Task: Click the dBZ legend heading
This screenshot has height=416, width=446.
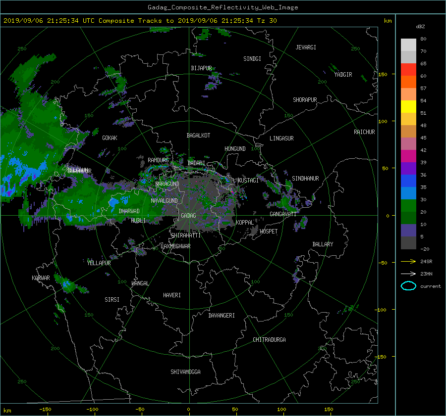Action: (420, 26)
